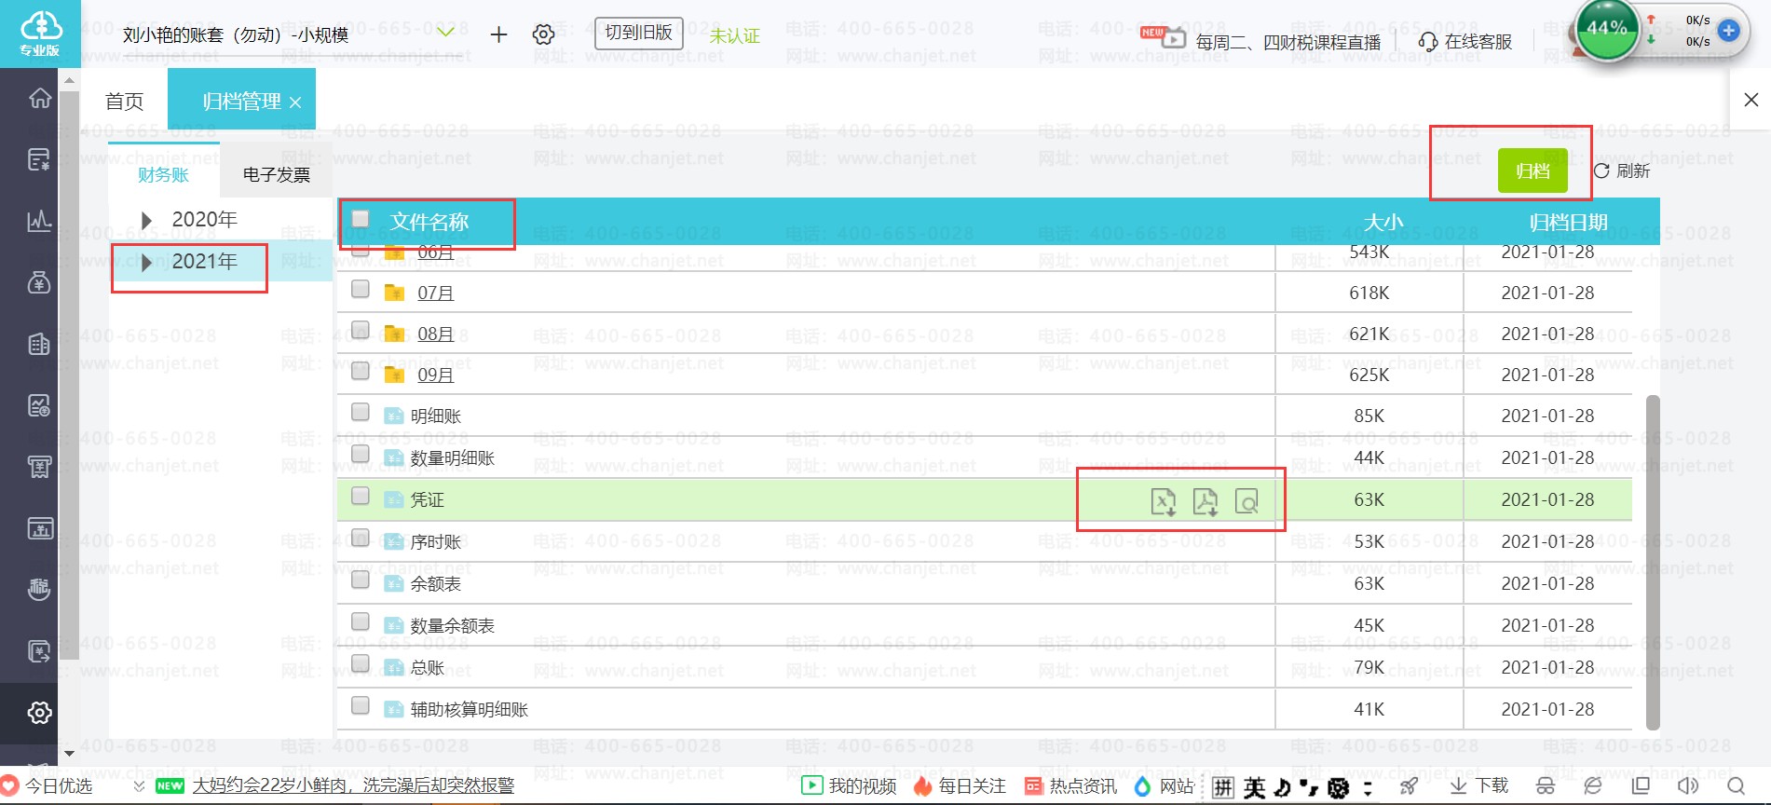Check the 07月 row checkbox
Screen dimensions: 1771x805
tap(361, 290)
